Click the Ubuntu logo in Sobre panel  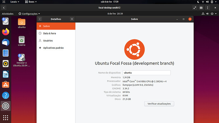[x=135, y=49]
